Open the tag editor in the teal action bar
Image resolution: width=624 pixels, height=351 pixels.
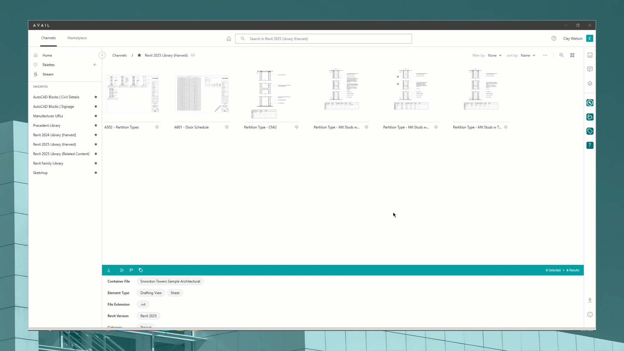pyautogui.click(x=141, y=270)
